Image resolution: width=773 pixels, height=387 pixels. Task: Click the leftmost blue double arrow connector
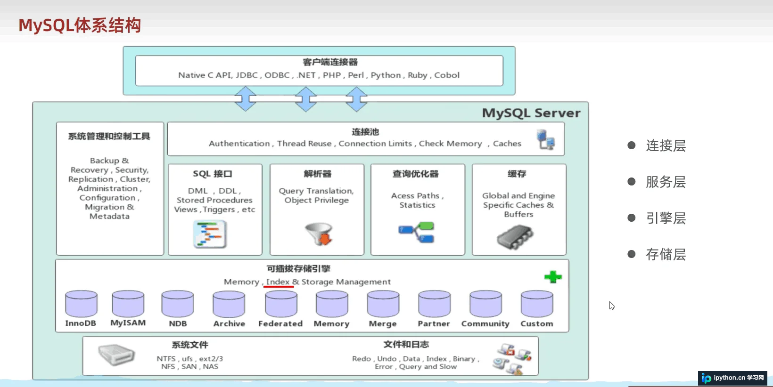246,99
